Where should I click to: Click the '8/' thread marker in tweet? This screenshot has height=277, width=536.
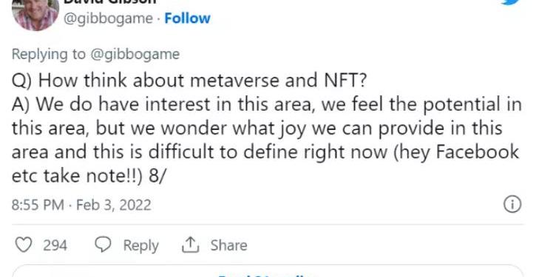(157, 176)
